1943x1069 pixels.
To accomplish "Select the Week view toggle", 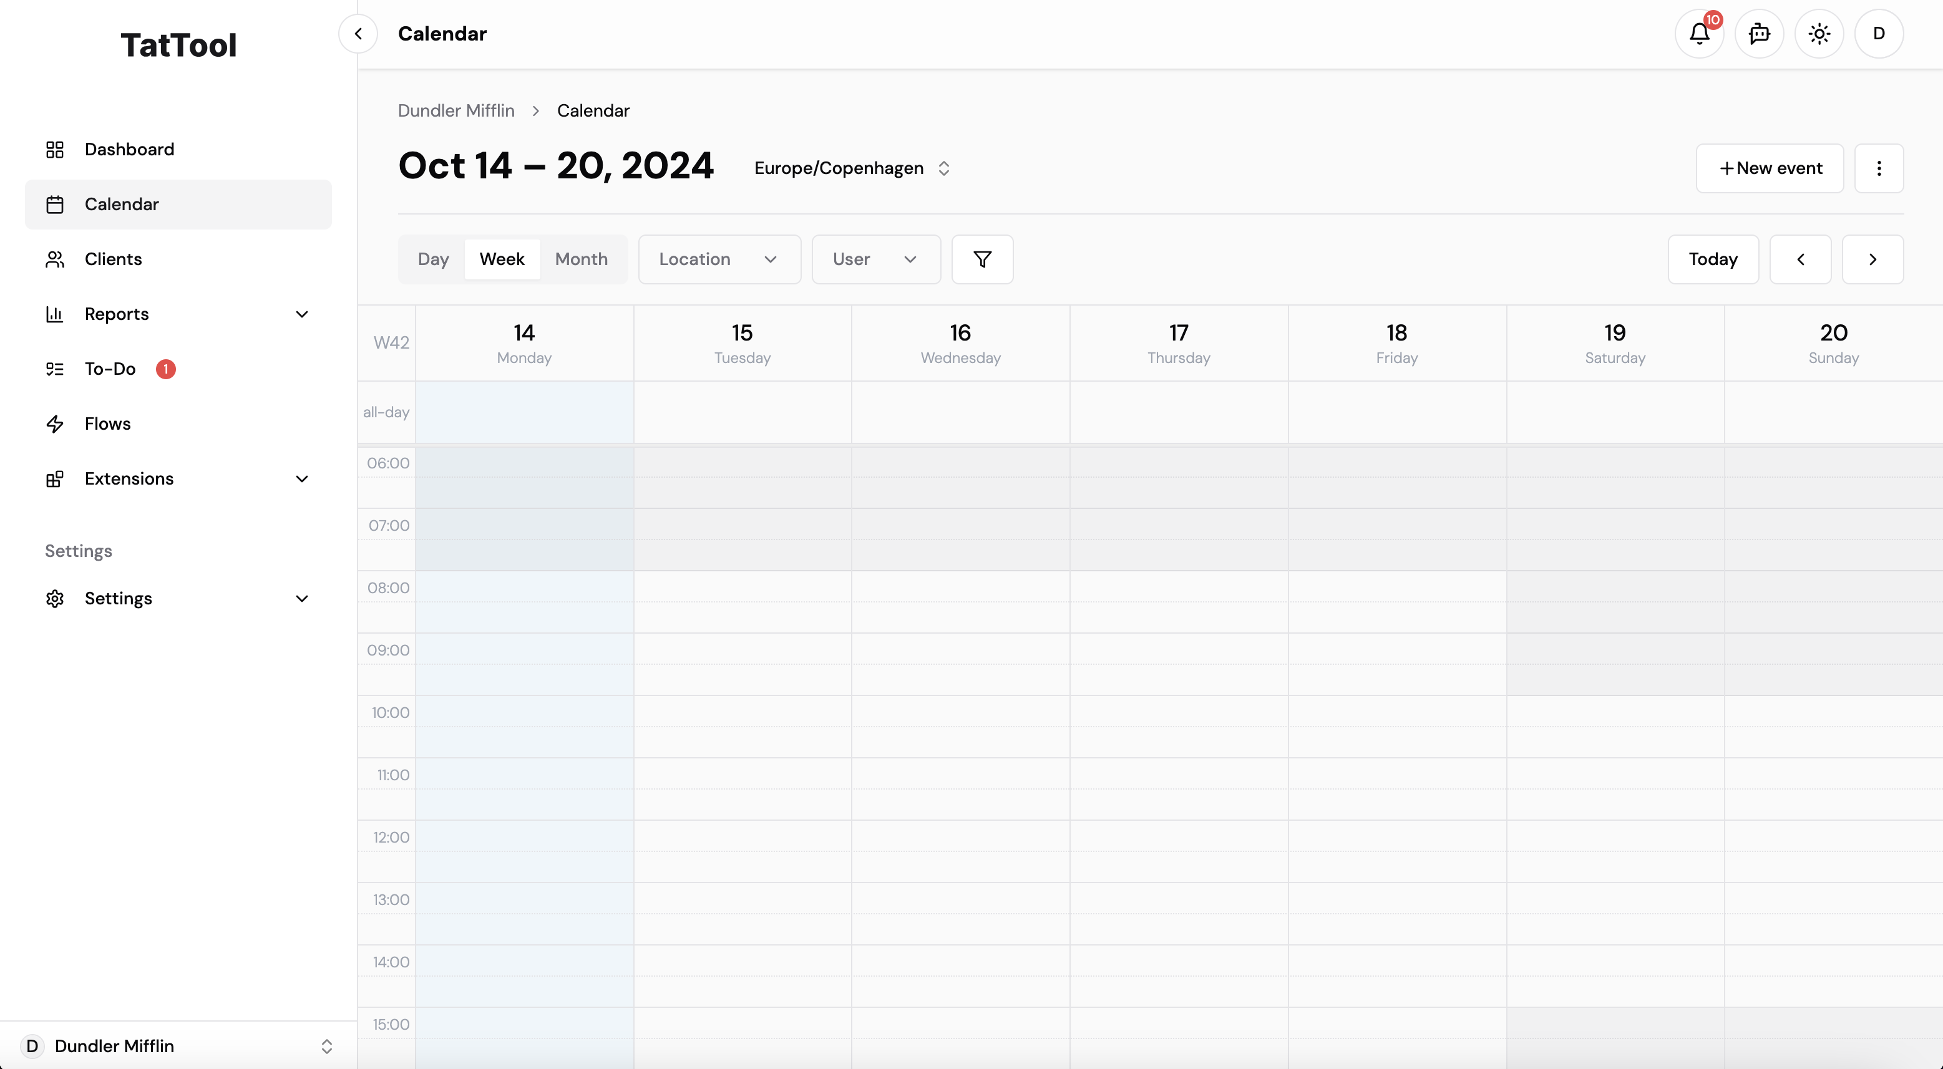I will [x=502, y=259].
